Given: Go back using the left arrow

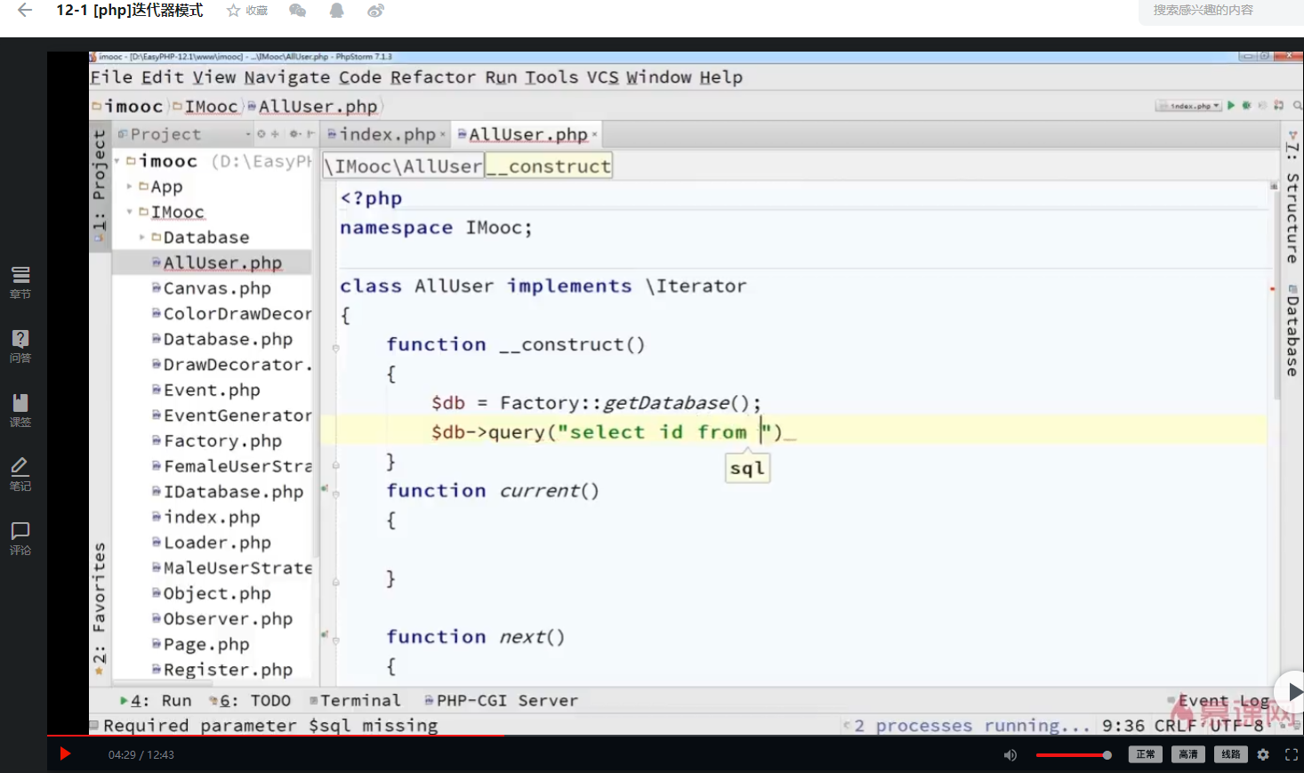Looking at the screenshot, I should click(25, 11).
